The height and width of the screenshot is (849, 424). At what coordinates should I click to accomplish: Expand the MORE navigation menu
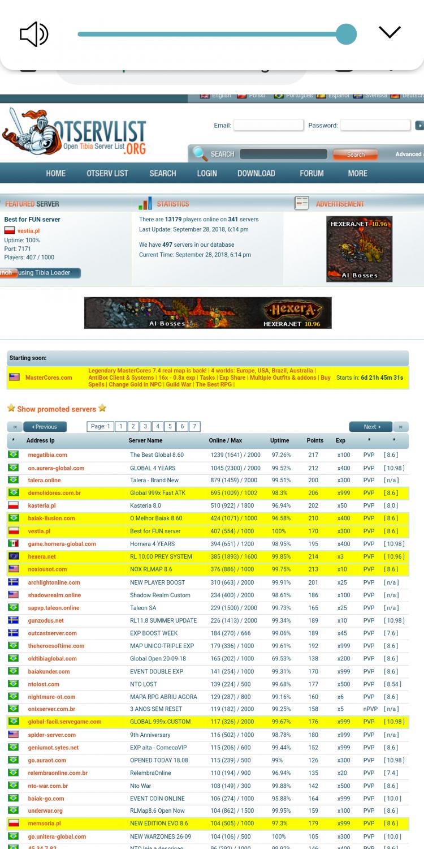(x=357, y=173)
